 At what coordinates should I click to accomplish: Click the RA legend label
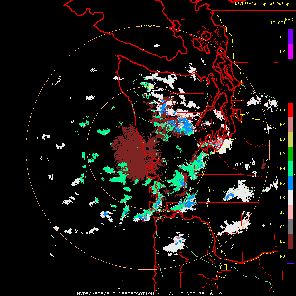point(282,169)
